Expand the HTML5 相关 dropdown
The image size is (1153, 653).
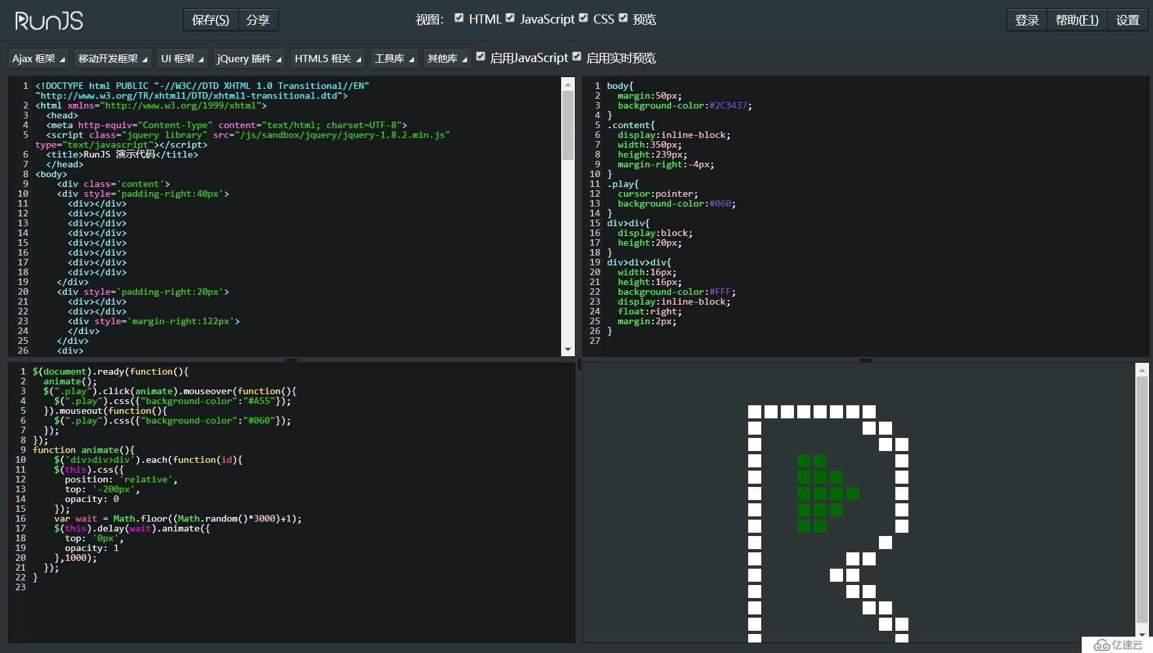point(328,58)
